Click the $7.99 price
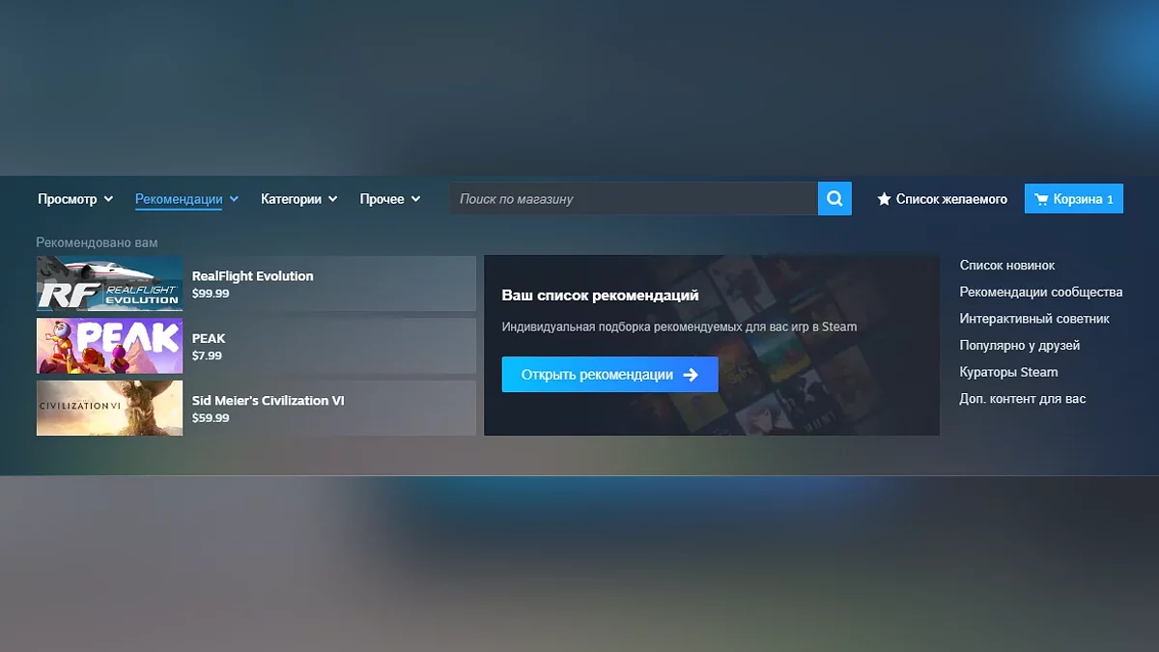The height and width of the screenshot is (652, 1159). tap(207, 355)
